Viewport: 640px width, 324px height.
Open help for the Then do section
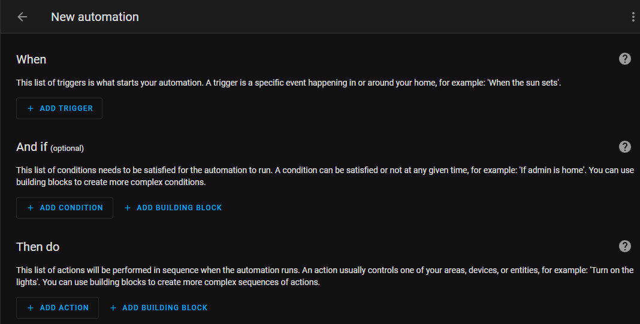(625, 246)
